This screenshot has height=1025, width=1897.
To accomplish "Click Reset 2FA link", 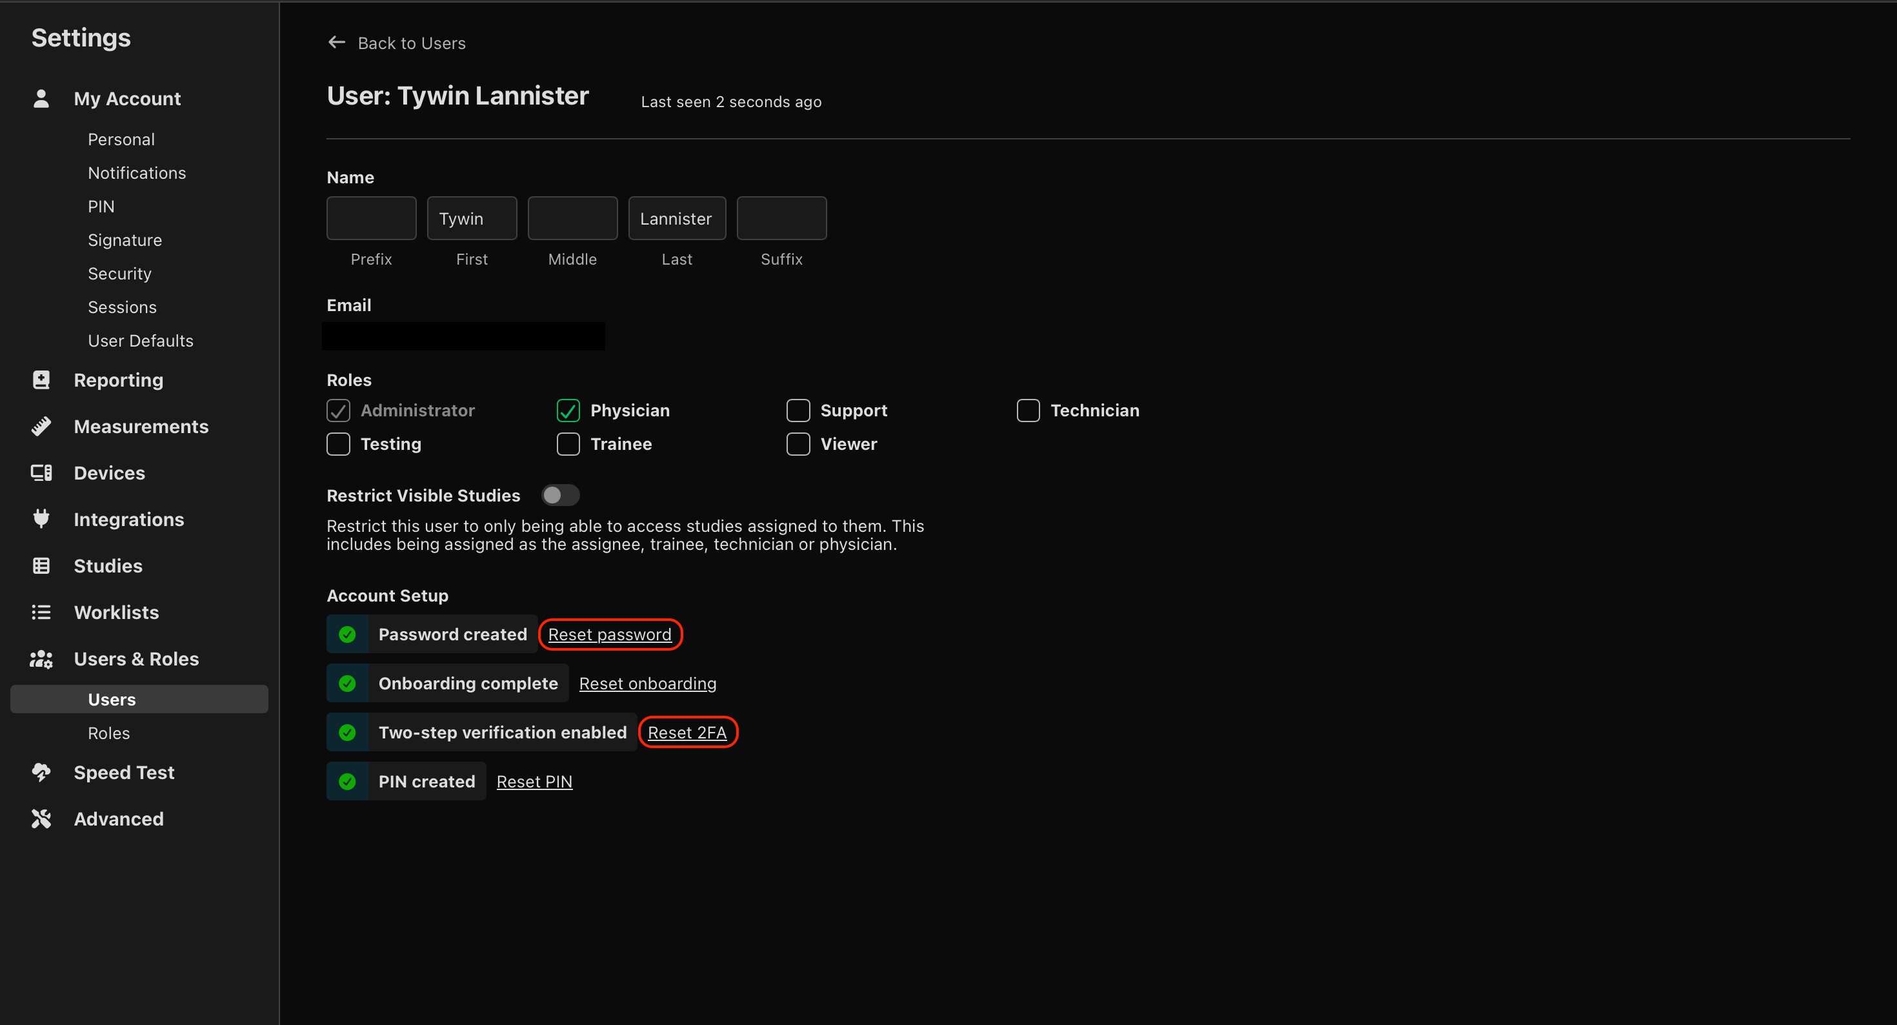I will coord(687,733).
